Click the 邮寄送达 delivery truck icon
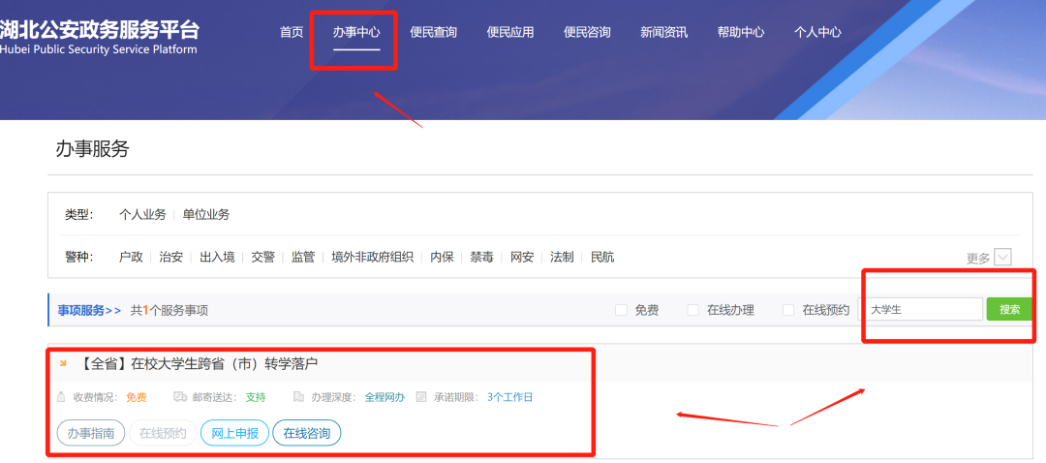1046x463 pixels. [x=180, y=397]
